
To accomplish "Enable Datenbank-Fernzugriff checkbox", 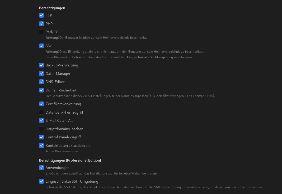I will [41, 112].
